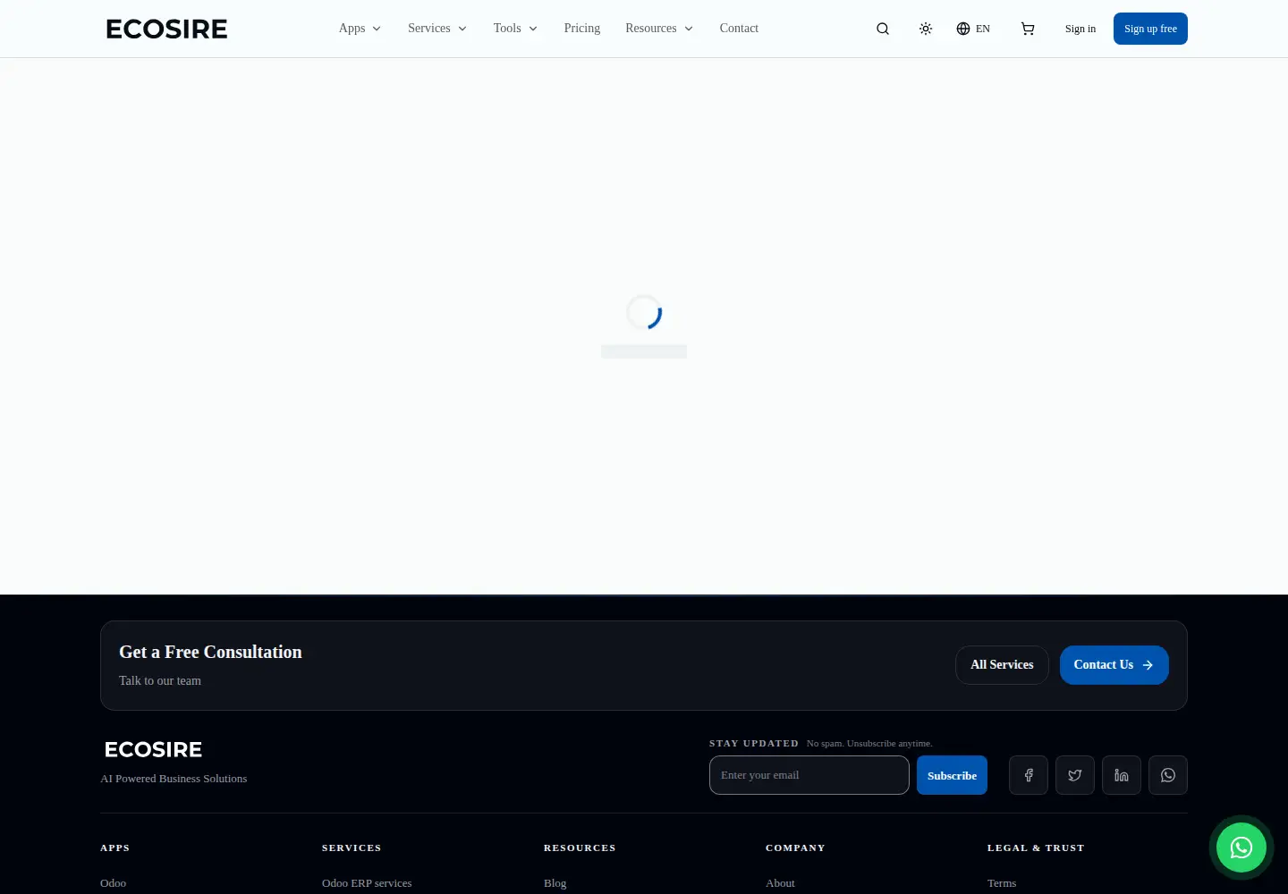Open the LinkedIn social icon
The image size is (1288, 894).
(1122, 775)
